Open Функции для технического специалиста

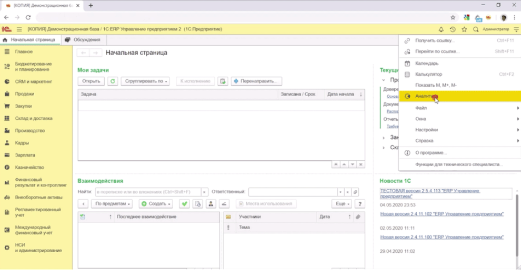tap(460, 164)
